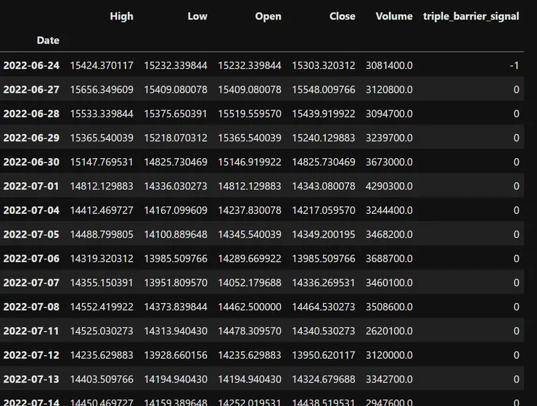
Task: Click the Close column header
Action: tap(342, 17)
